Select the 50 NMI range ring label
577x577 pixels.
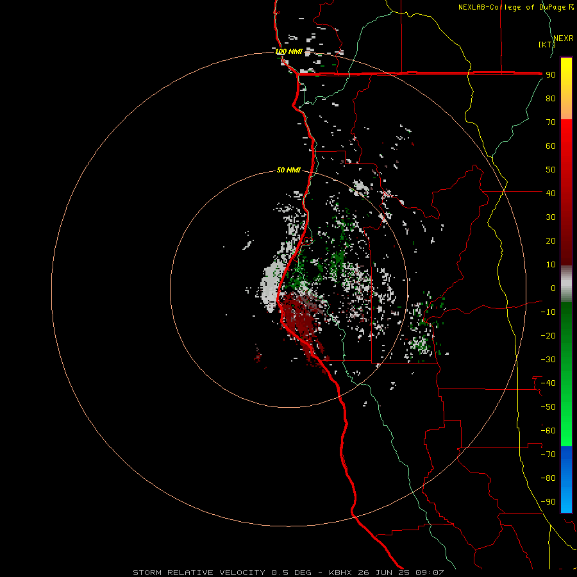(x=288, y=170)
